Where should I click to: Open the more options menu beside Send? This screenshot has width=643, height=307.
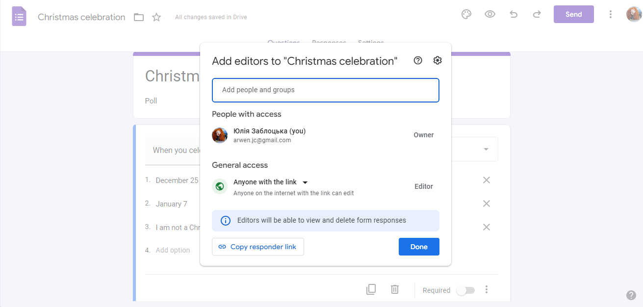click(611, 14)
